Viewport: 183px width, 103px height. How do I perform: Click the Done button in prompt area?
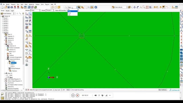(x=68, y=90)
